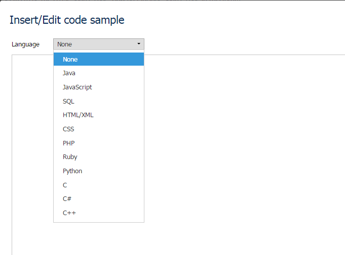Pick Python as the code language

pos(99,171)
